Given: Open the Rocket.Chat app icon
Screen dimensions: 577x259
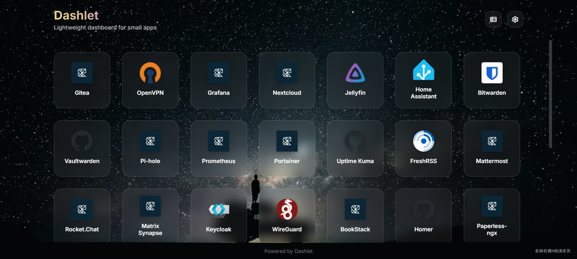Looking at the screenshot, I should pyautogui.click(x=82, y=209).
